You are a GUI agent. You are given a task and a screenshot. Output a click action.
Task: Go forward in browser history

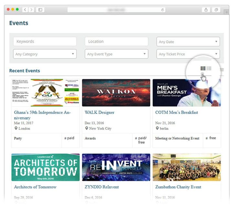(x=31, y=10)
